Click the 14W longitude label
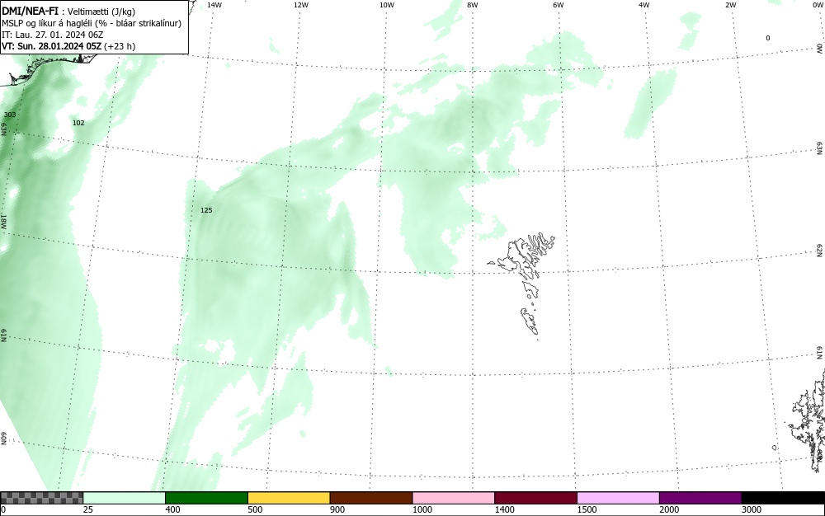The width and height of the screenshot is (825, 516). (x=214, y=5)
